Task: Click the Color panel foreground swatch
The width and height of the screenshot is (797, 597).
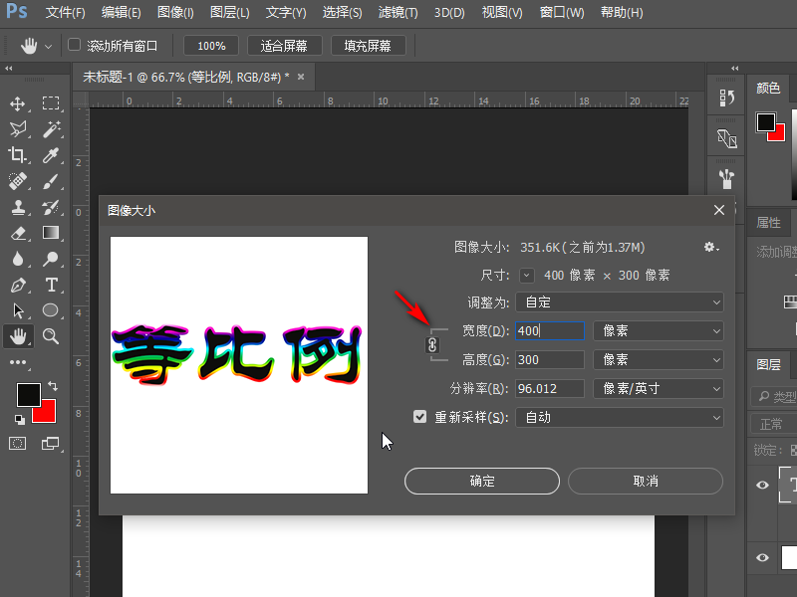Action: (x=765, y=122)
